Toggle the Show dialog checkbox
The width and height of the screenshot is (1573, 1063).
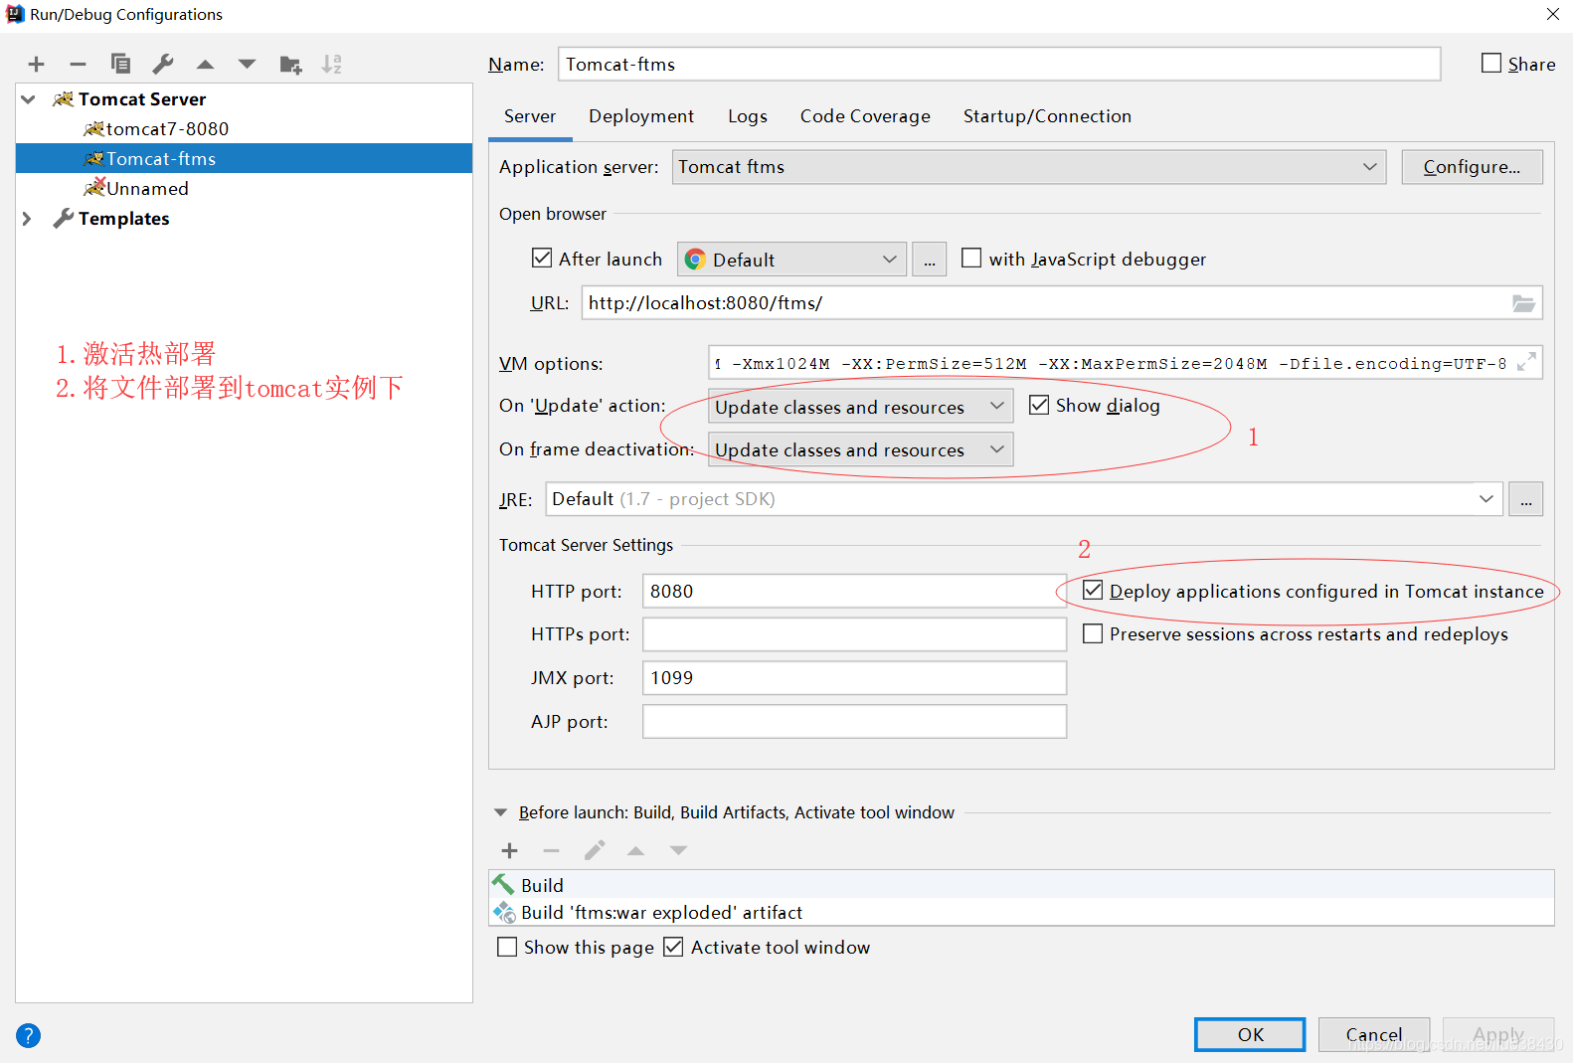coord(1039,405)
